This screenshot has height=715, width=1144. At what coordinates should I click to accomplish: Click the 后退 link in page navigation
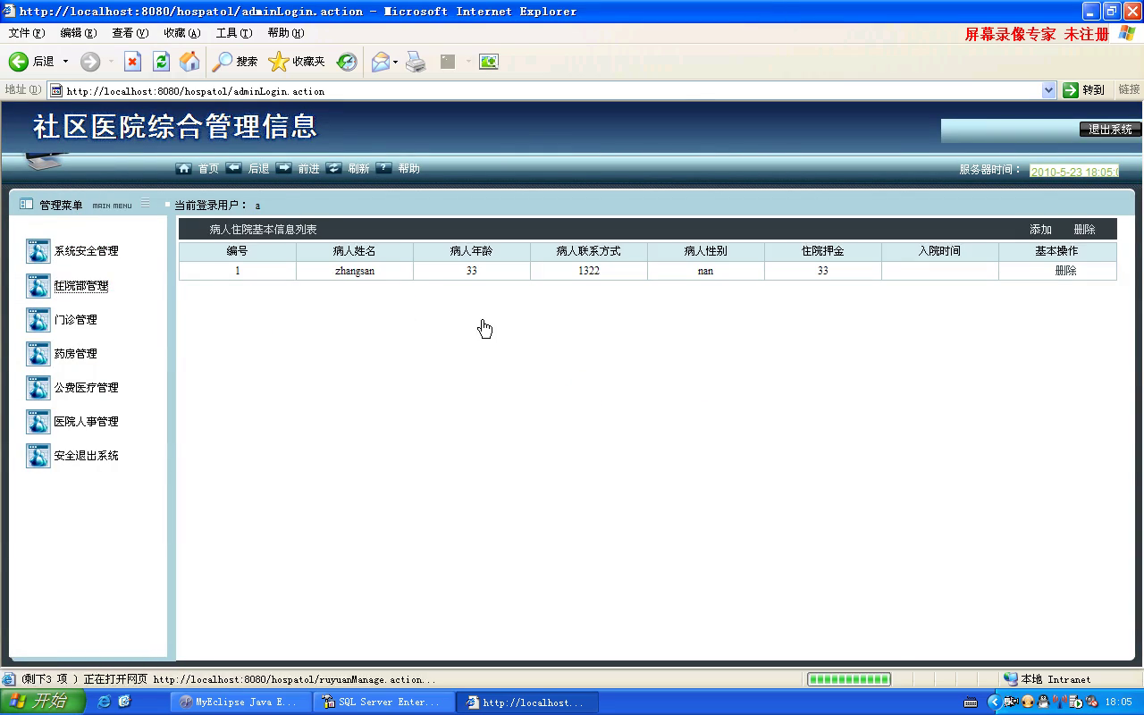pyautogui.click(x=258, y=169)
